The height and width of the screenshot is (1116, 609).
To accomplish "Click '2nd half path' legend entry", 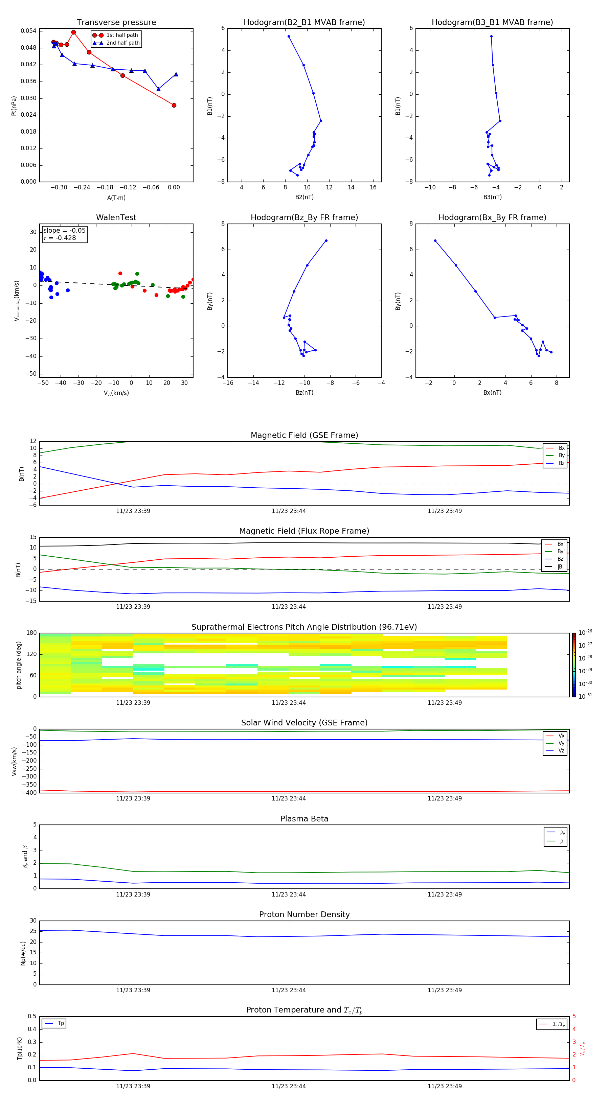I will pyautogui.click(x=116, y=43).
